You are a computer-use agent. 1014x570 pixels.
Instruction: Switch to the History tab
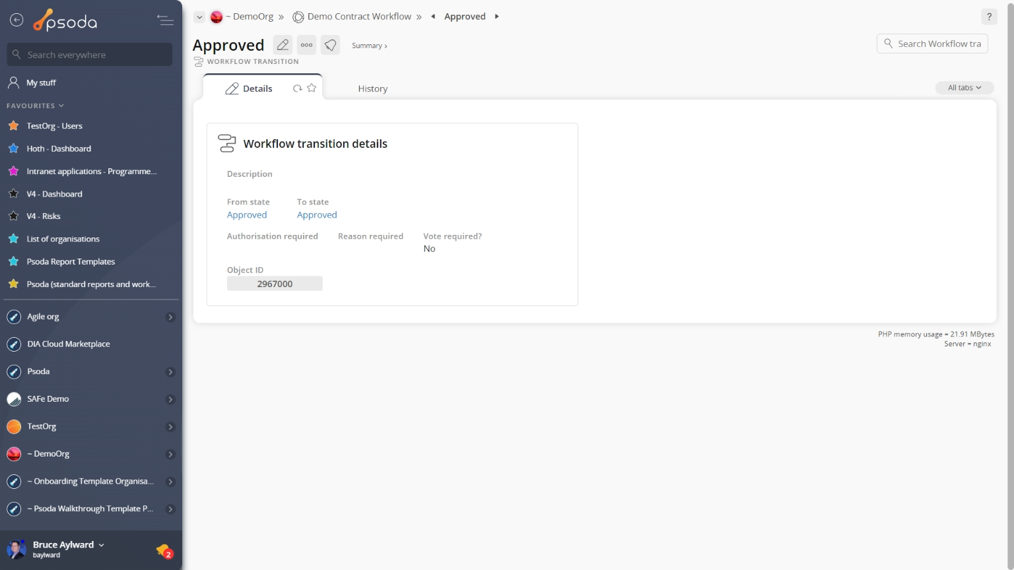[x=372, y=88]
